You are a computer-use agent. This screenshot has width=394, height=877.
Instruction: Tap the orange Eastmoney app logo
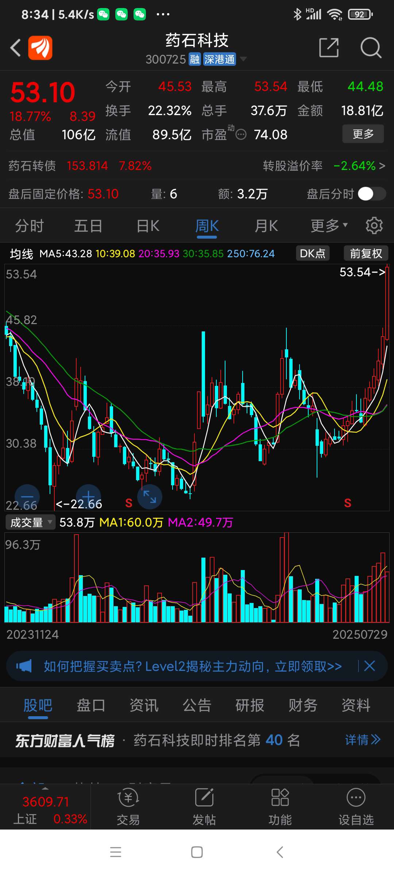point(40,48)
